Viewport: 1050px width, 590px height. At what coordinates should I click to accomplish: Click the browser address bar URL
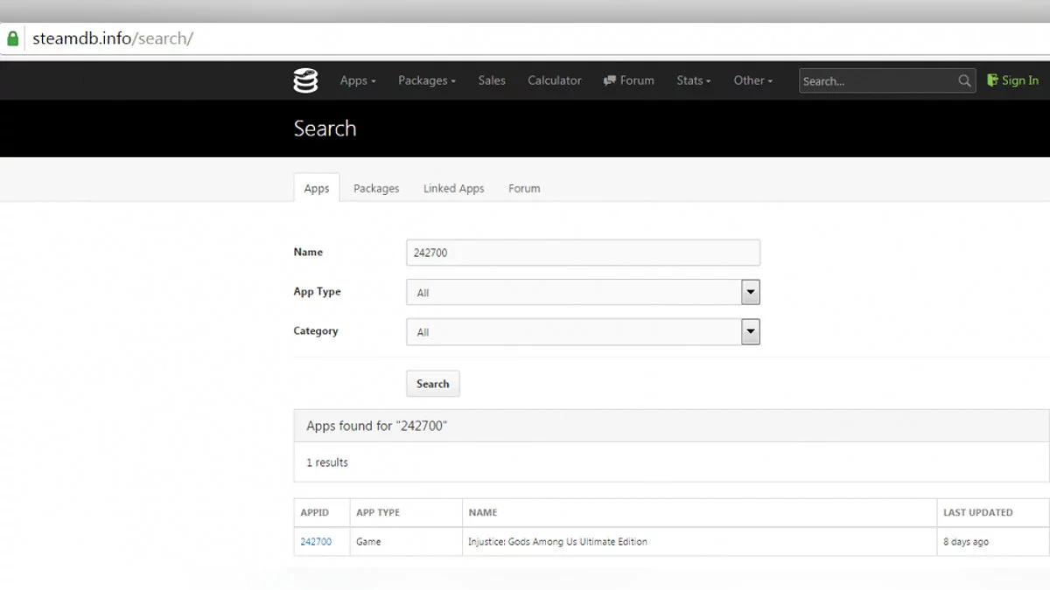click(113, 38)
